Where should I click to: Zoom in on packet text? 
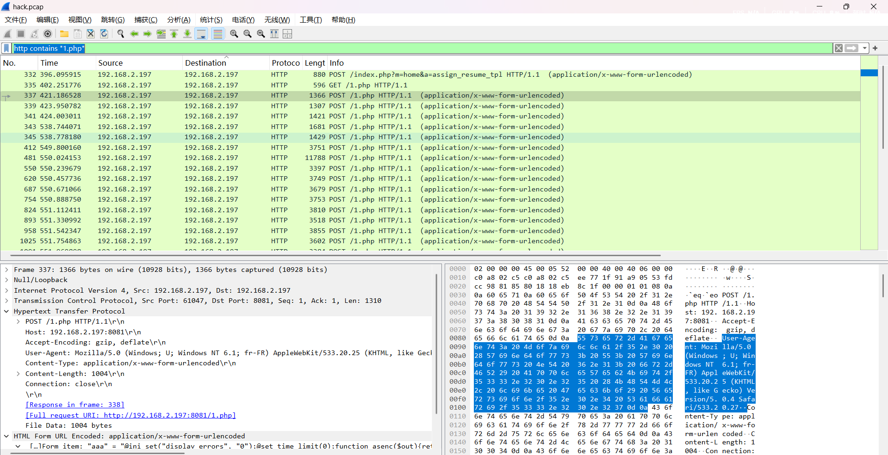pyautogui.click(x=234, y=34)
